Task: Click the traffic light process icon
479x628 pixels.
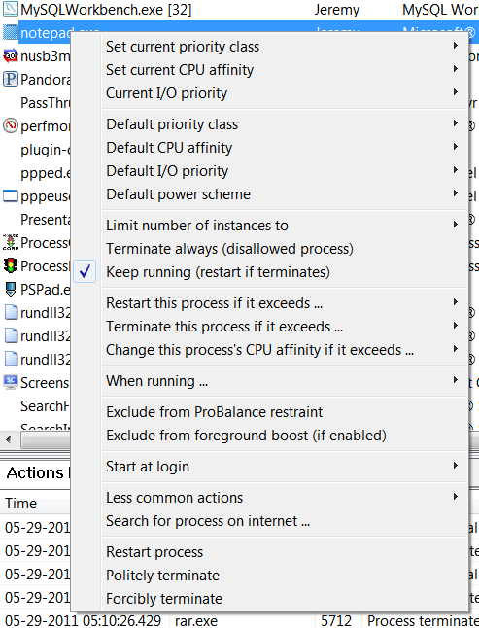Action: tap(11, 265)
